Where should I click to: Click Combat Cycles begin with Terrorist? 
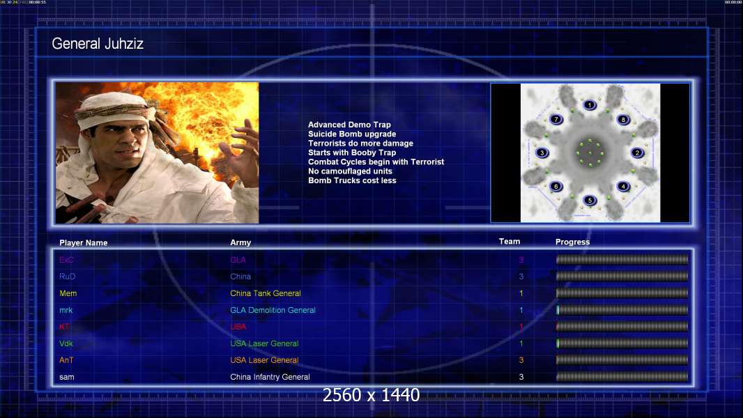(376, 162)
